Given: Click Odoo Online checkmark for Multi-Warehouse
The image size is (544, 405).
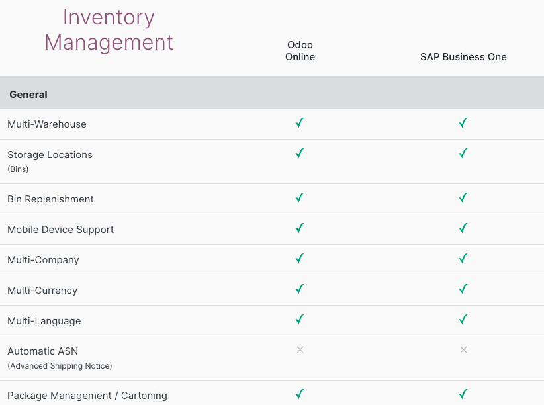Looking at the screenshot, I should tap(300, 123).
